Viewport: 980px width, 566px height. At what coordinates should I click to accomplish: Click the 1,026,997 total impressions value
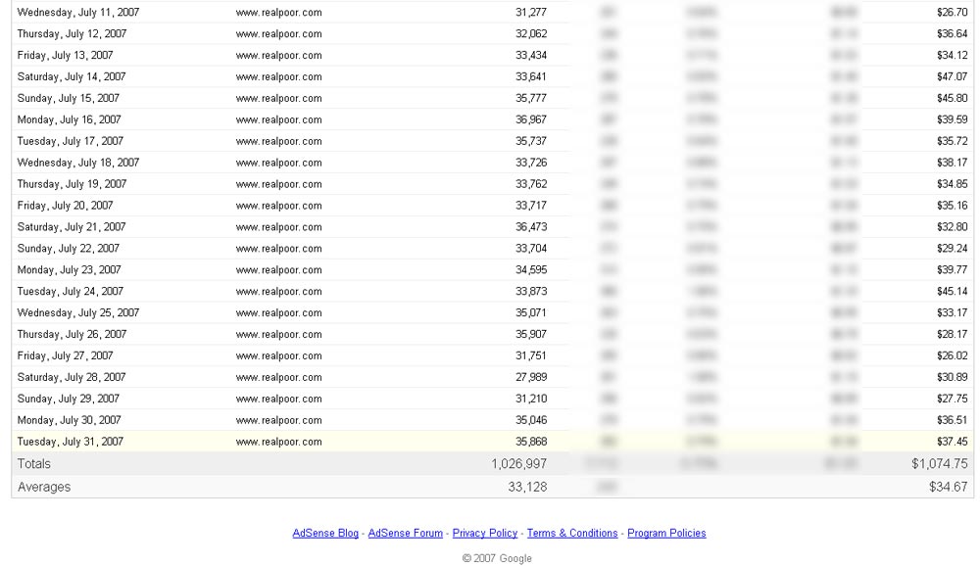pos(518,464)
